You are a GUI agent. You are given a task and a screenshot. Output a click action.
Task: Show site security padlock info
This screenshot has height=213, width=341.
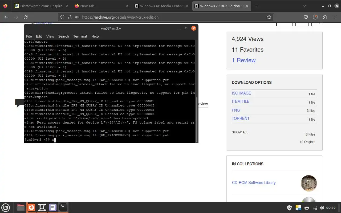click(70, 17)
